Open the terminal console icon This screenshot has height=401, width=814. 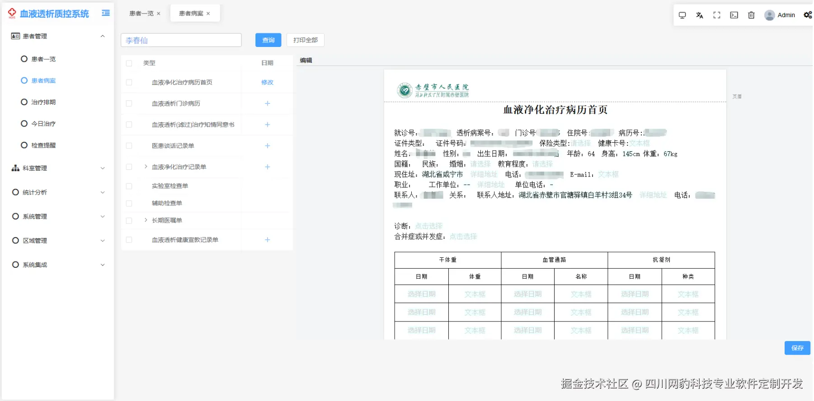tap(734, 15)
